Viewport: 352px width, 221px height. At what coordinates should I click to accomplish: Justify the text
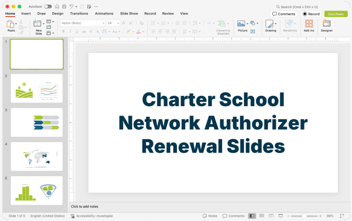(174, 32)
